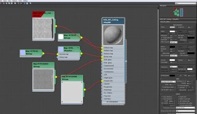Image resolution: width=197 pixels, height=114 pixels.
Task: Open the Utilities menu
Action: [x=25, y=1]
